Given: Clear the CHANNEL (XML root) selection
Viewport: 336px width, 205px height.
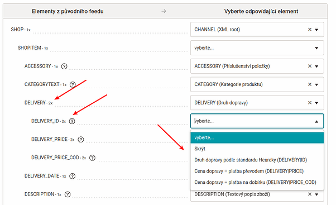Looking at the screenshot, I should [x=310, y=30].
